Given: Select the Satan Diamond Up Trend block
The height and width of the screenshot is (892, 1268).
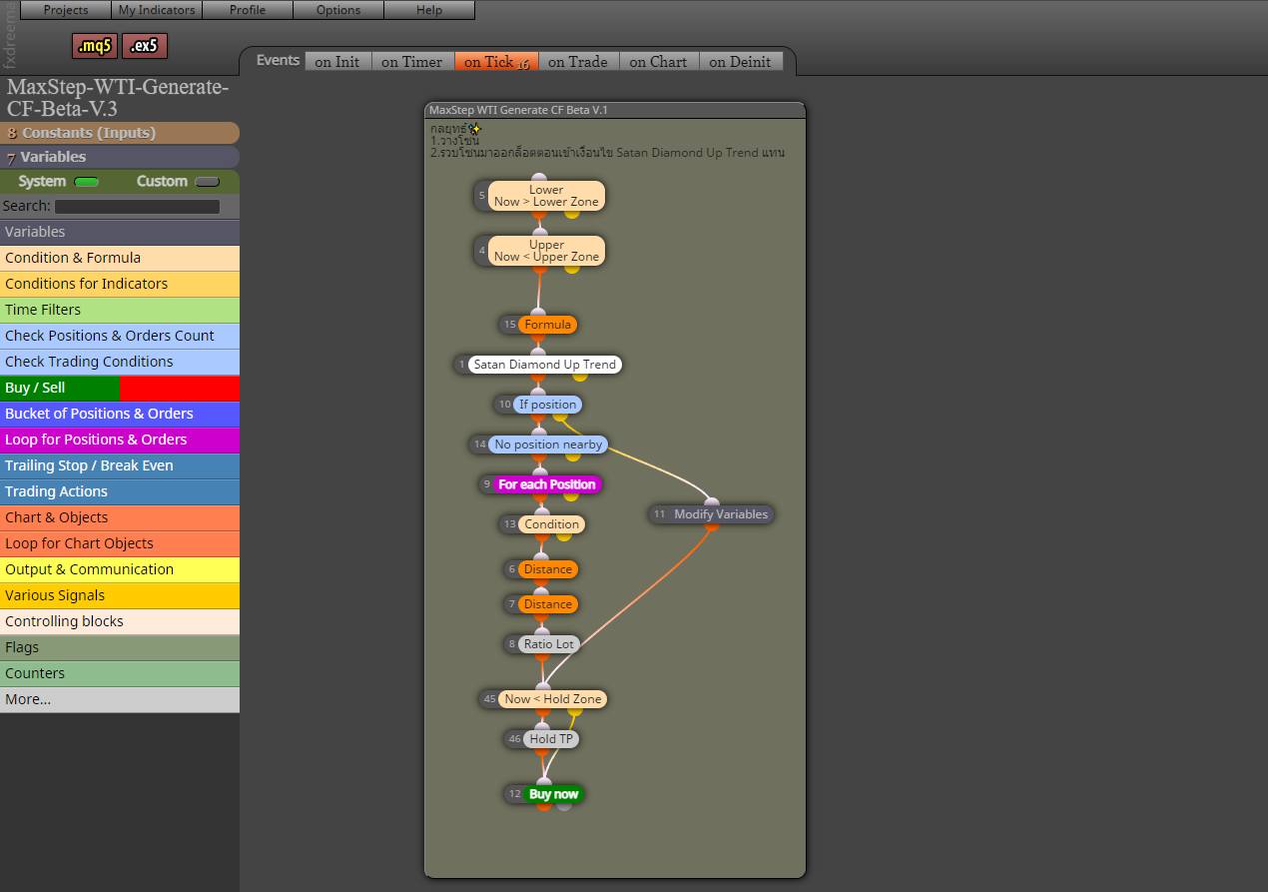Looking at the screenshot, I should (545, 365).
